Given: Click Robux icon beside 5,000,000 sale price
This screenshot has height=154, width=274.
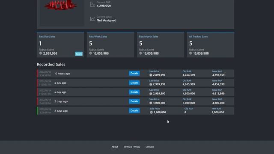Looking at the screenshot, I should 151,112.
